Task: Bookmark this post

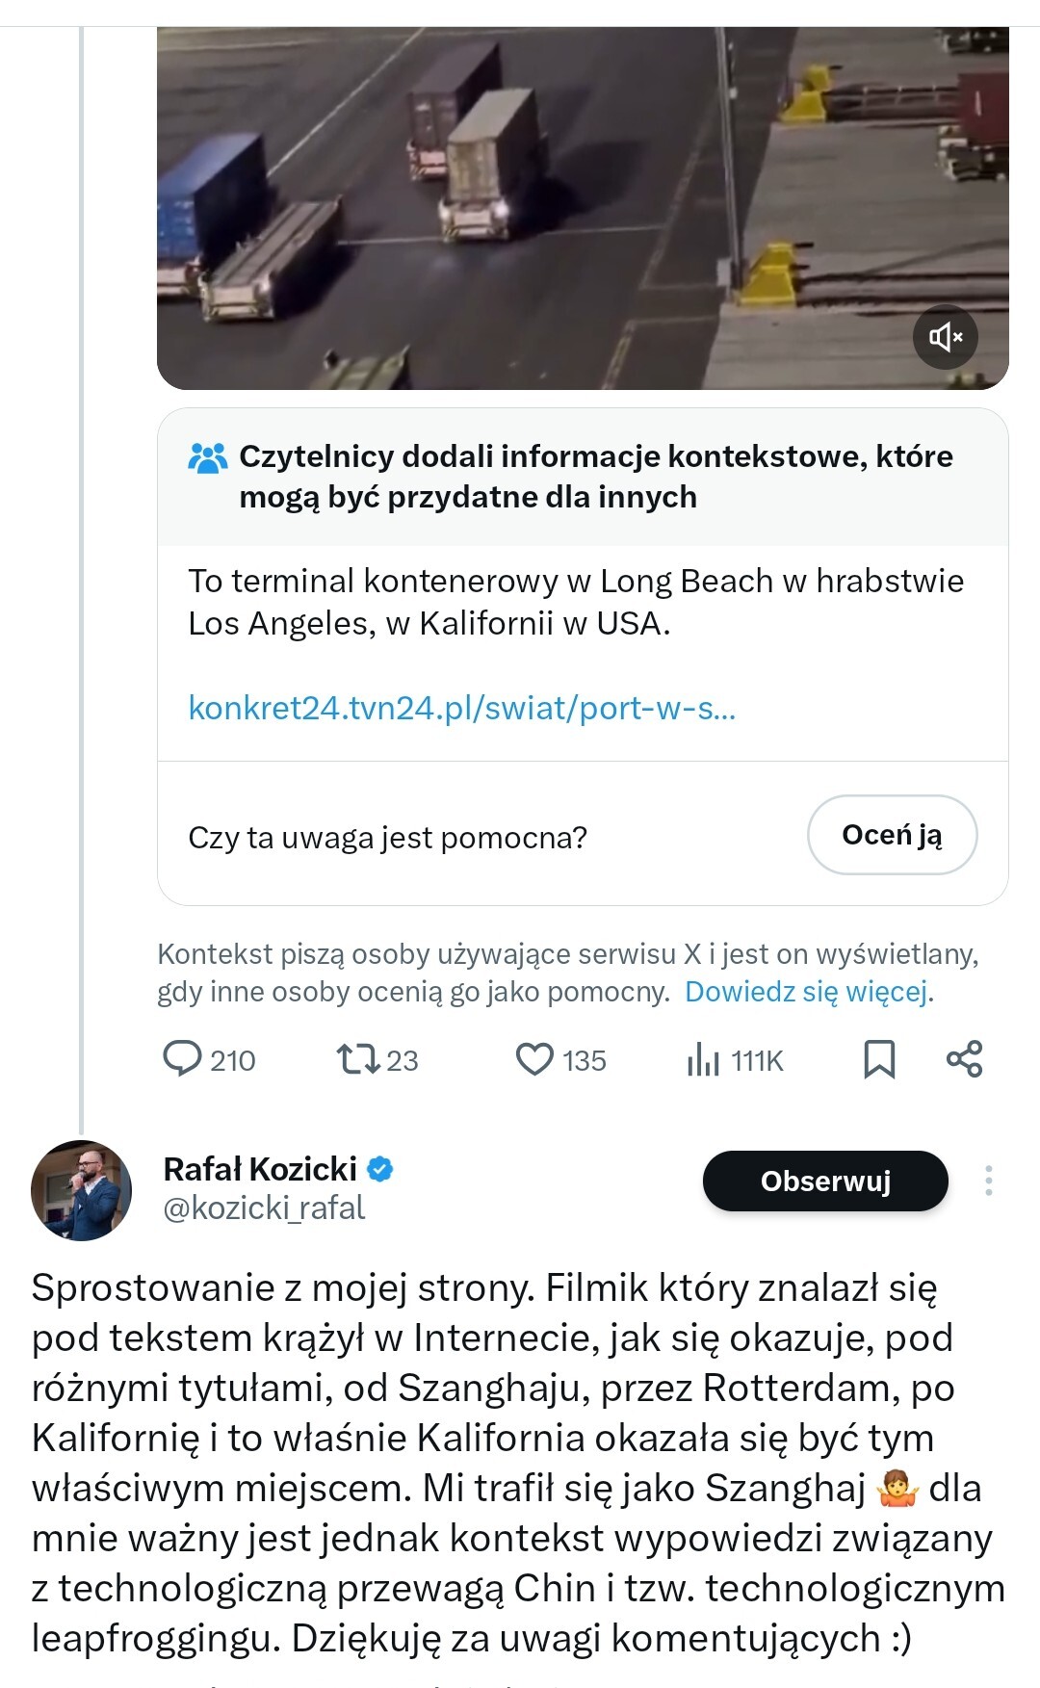Action: 879,1059
